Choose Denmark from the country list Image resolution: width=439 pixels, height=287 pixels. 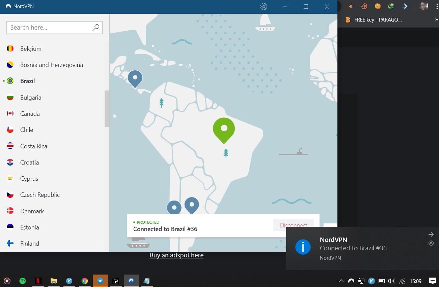point(32,211)
